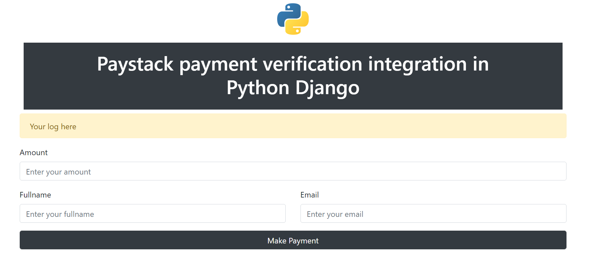Click the 'Enter your amount' placeholder text
The width and height of the screenshot is (600, 270).
58,172
